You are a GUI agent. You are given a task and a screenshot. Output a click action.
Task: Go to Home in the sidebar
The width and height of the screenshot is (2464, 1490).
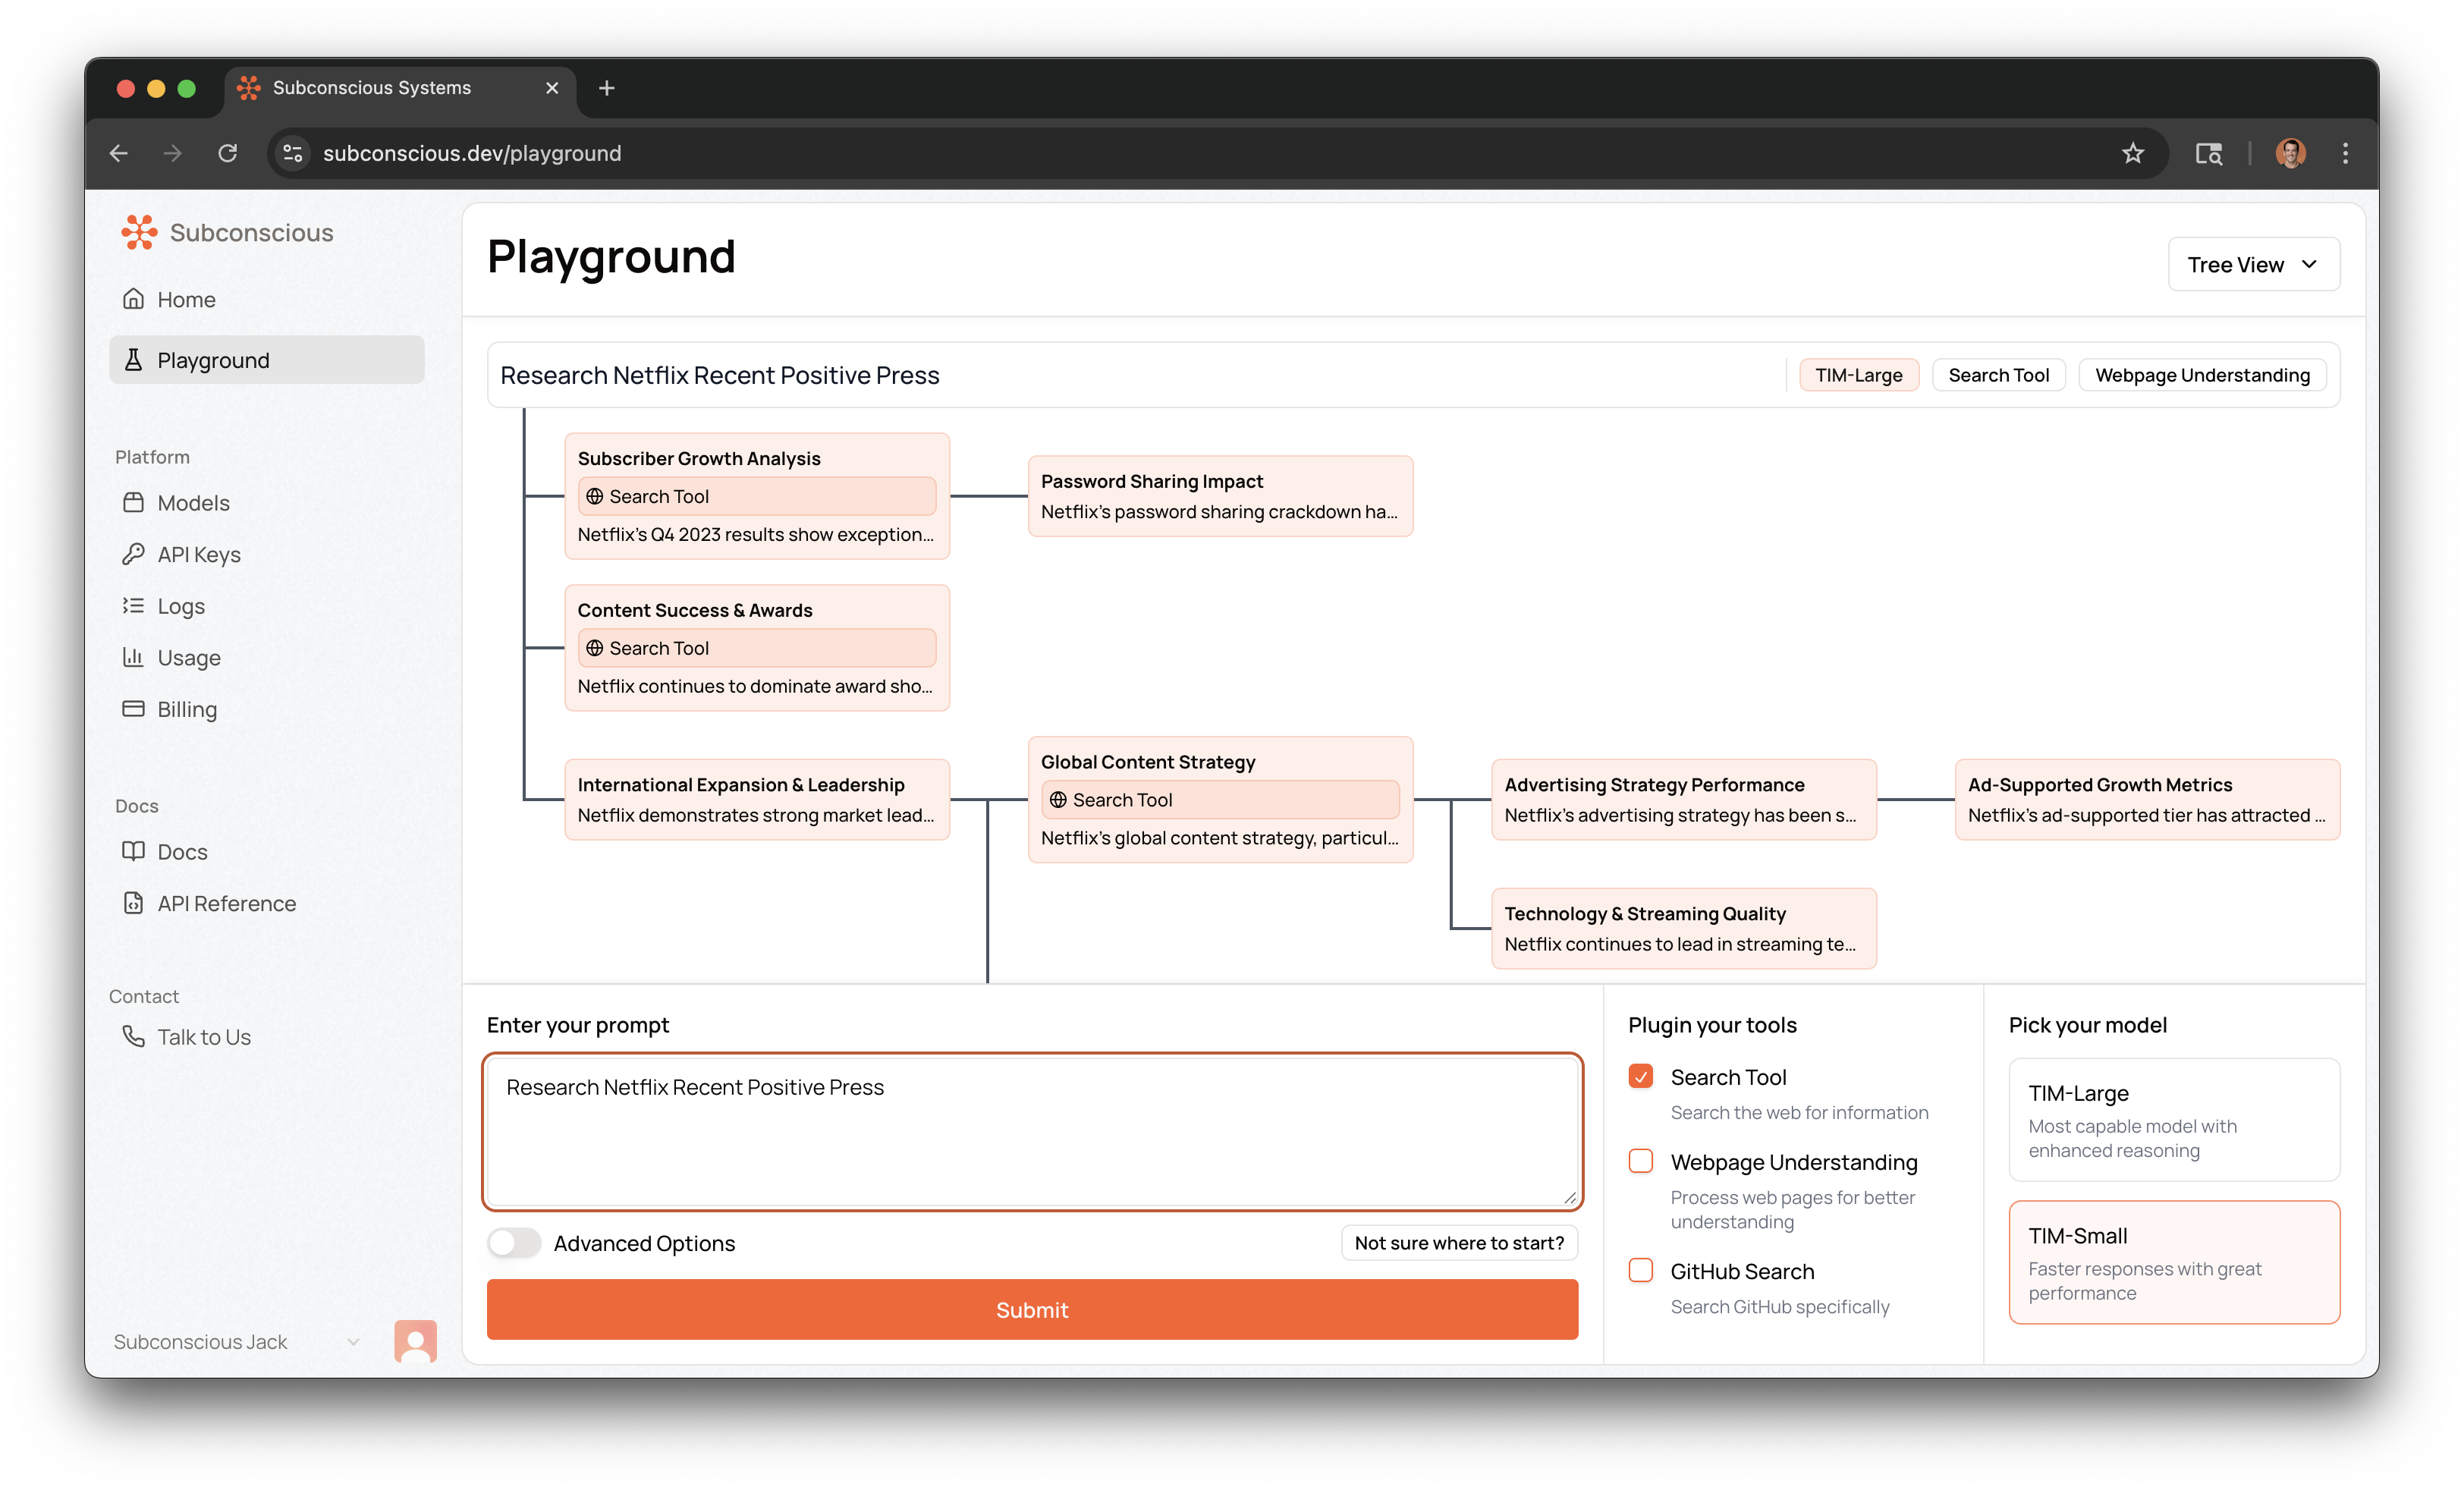click(x=186, y=300)
